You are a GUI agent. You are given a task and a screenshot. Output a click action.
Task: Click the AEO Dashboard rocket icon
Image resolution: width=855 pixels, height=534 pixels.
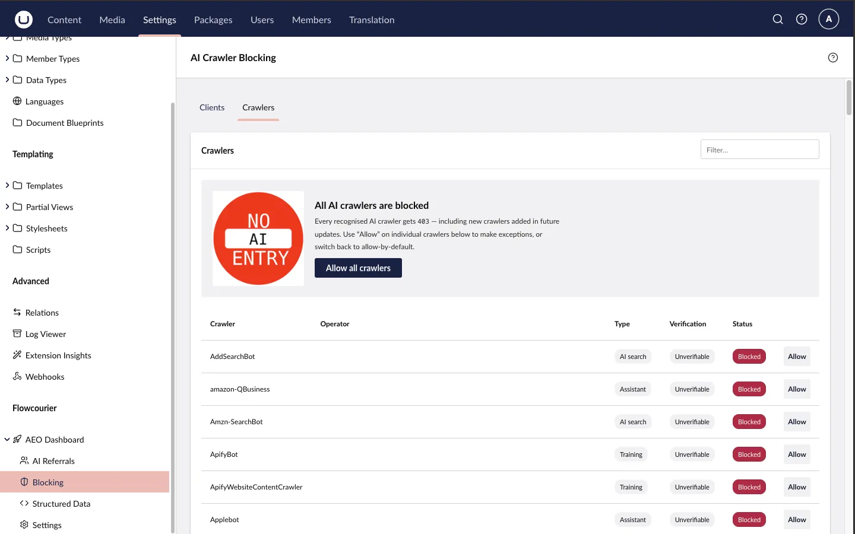pyautogui.click(x=17, y=439)
